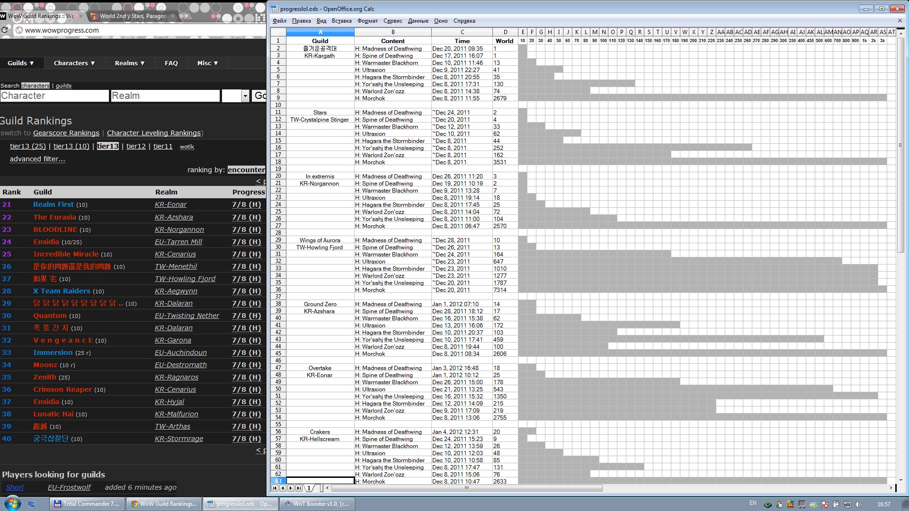909x511 pixels.
Task: Jump to first sheet tab in Calc
Action: point(275,488)
